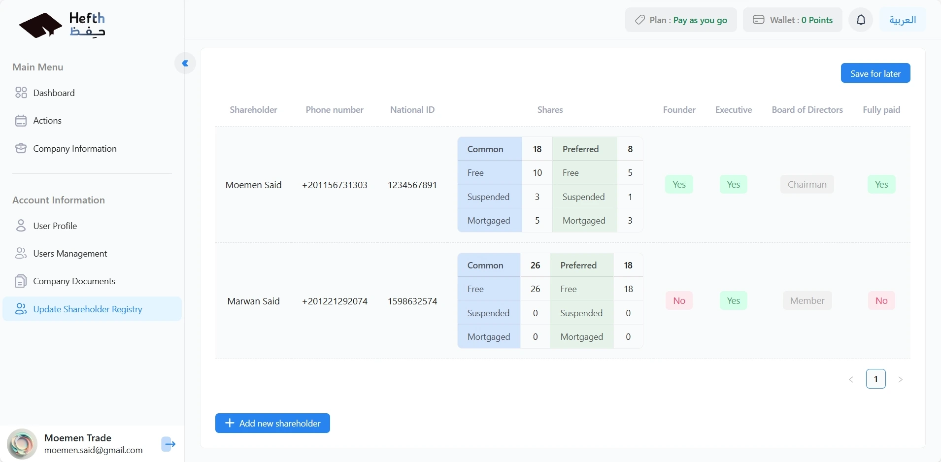
Task: Go to next page arrow
Action: coord(900,379)
